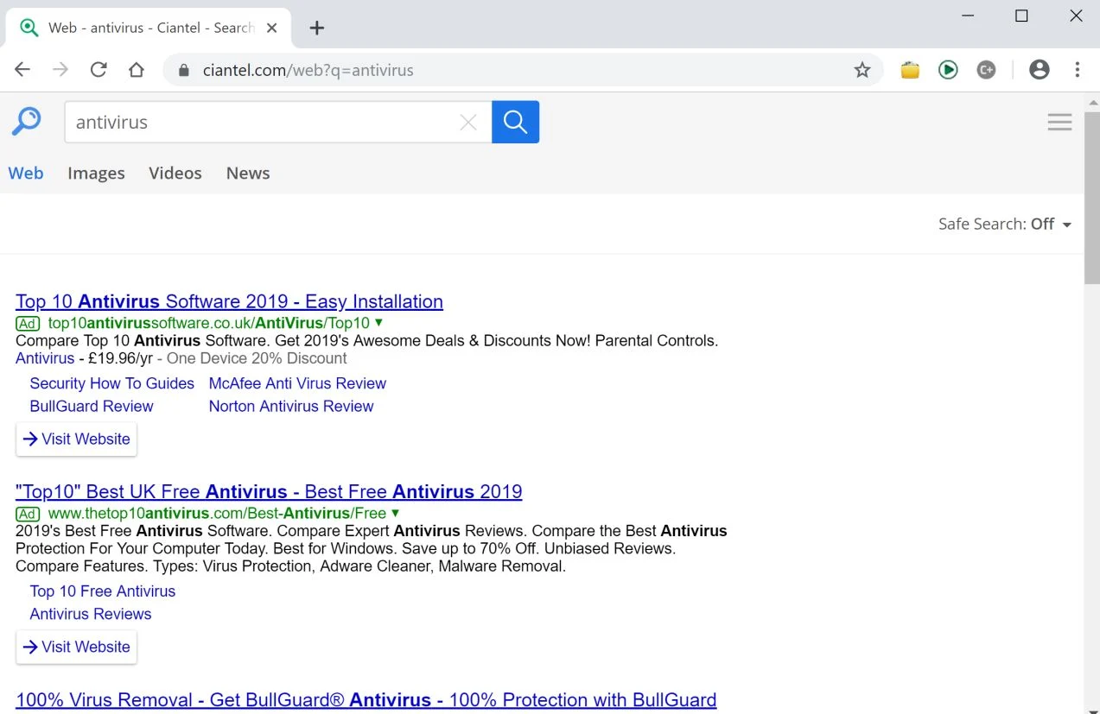Image resolution: width=1100 pixels, height=714 pixels.
Task: Click www.thetop10antivirus.com green URL
Action: [217, 514]
